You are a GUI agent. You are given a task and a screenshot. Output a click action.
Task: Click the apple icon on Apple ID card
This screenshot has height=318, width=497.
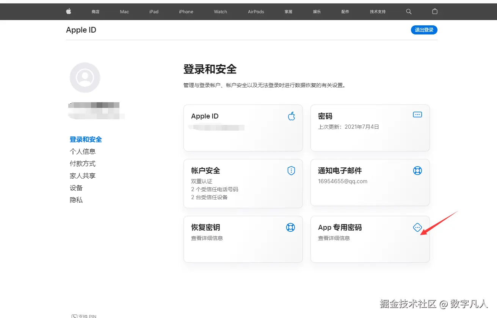click(291, 116)
